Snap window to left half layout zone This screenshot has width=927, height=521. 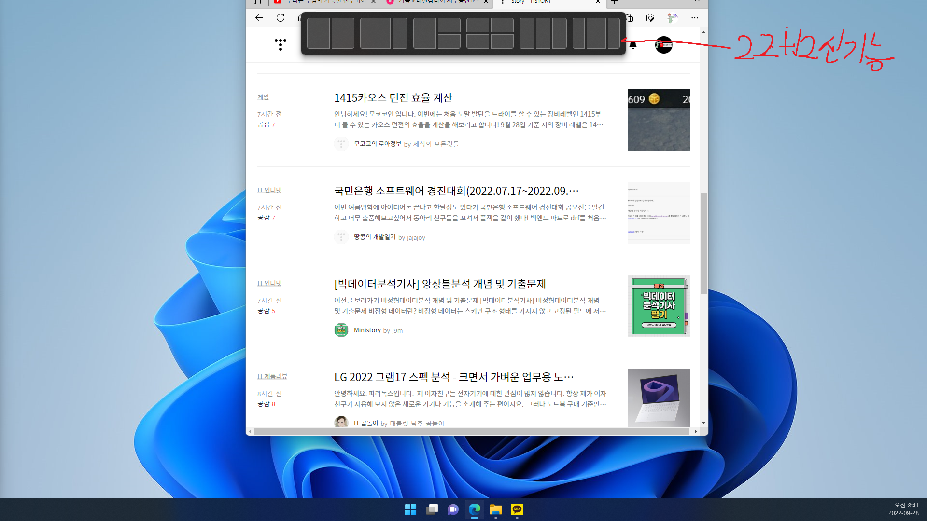tap(318, 33)
